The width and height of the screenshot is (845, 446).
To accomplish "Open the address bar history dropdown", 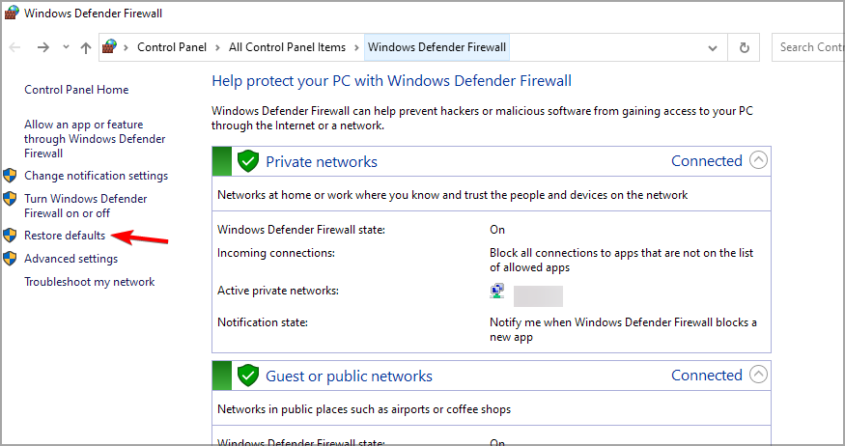I will point(713,48).
